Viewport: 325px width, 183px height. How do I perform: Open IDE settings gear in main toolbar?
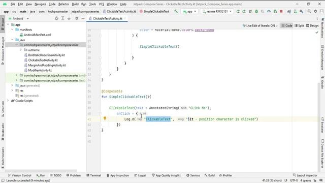[315, 11]
